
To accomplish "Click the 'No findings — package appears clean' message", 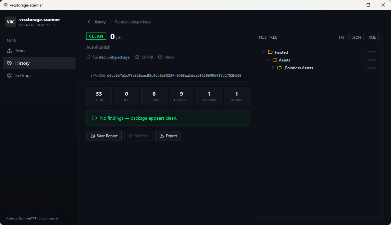I will pos(139,118).
